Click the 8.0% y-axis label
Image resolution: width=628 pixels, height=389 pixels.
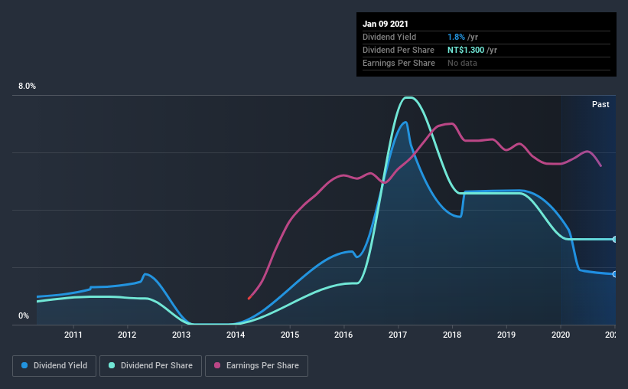(27, 87)
